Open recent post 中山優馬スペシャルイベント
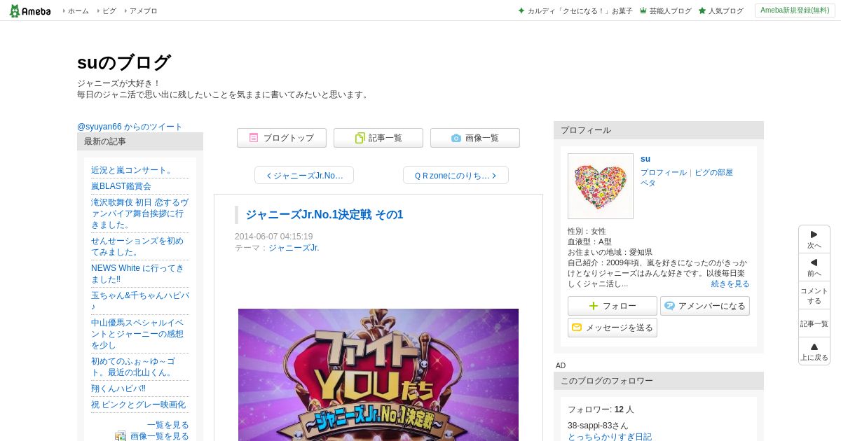Screen dimensions: 841x441 point(137,334)
